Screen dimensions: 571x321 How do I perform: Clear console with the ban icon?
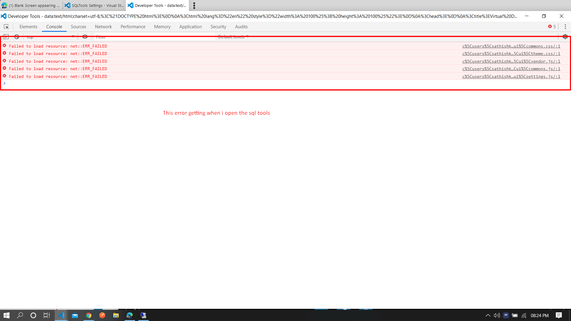[17, 37]
